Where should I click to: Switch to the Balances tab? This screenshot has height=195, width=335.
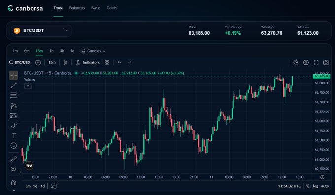(77, 8)
